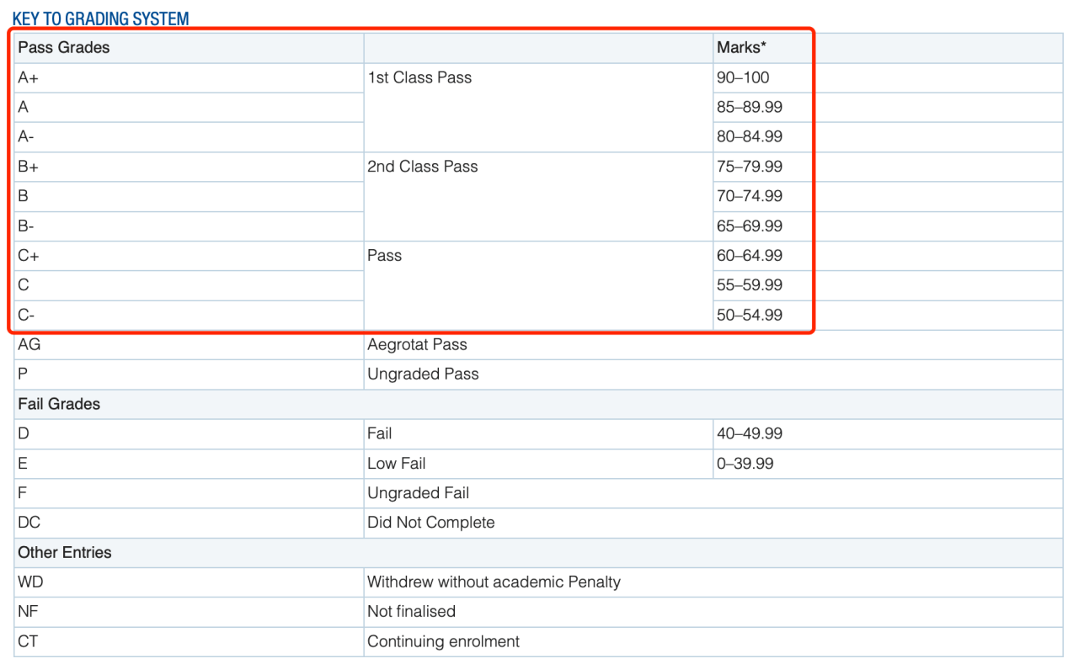Viewport: 1068px width, 664px height.
Task: Select the 90–100 marks cell
Action: (743, 77)
